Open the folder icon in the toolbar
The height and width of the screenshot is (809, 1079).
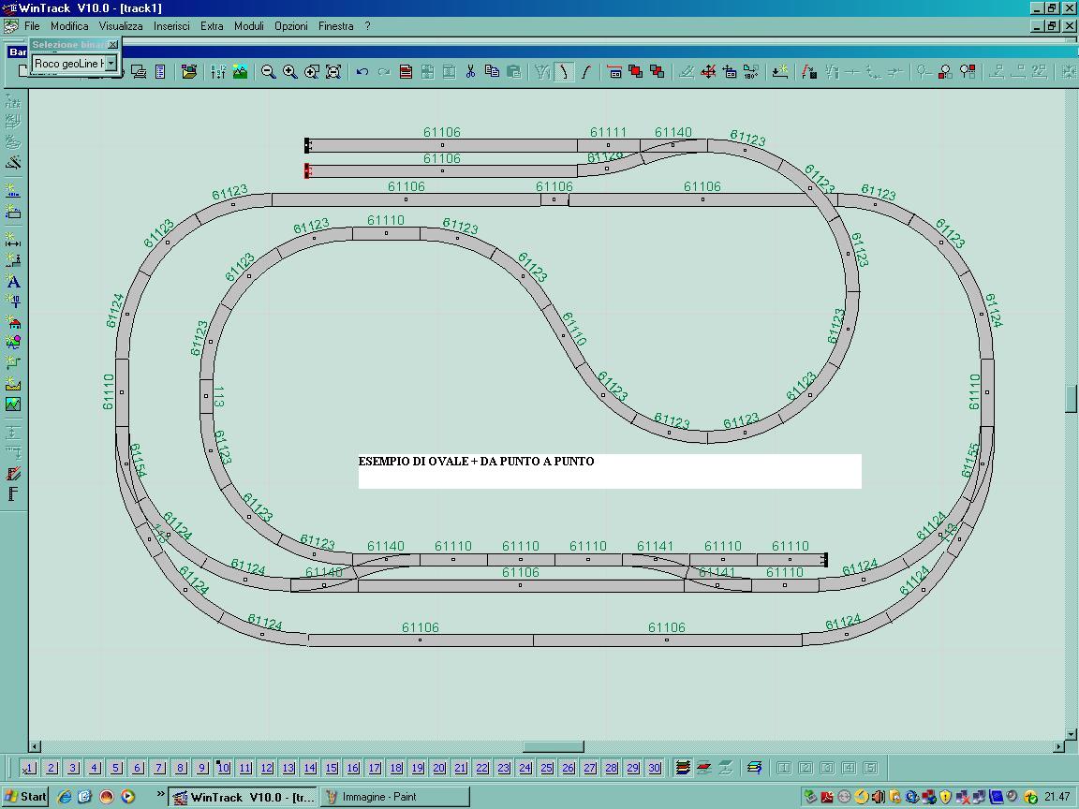(x=189, y=71)
